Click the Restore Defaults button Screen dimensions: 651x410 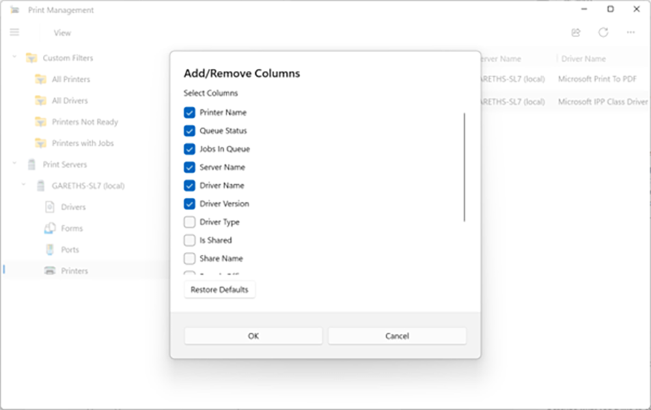(219, 290)
